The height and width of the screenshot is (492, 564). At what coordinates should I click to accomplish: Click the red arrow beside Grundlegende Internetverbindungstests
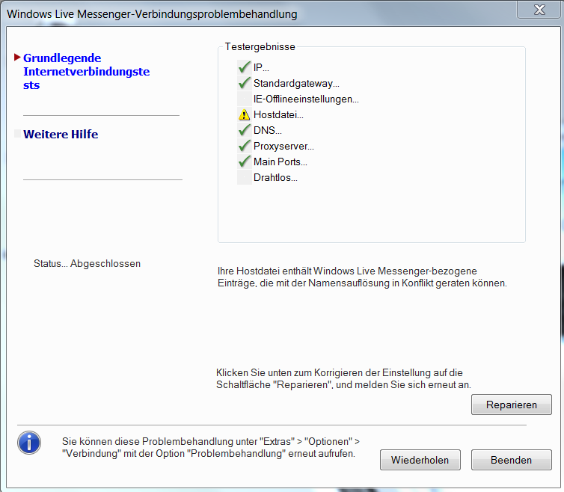(x=17, y=57)
